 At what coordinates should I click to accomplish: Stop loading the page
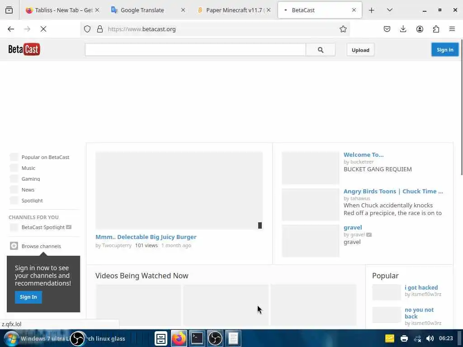(43, 29)
